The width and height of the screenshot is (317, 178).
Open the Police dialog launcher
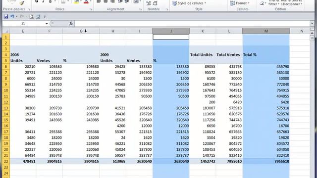tap(91, 9)
